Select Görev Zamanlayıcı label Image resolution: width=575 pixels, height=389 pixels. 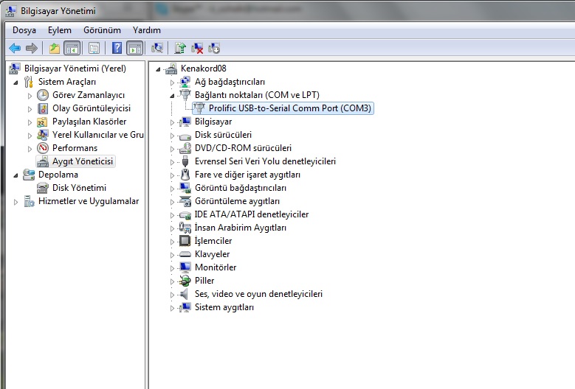[x=89, y=95]
